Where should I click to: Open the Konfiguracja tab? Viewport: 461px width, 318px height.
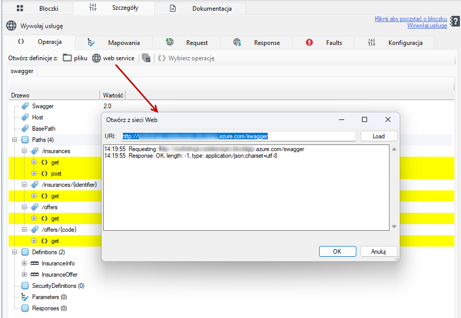[x=395, y=42]
